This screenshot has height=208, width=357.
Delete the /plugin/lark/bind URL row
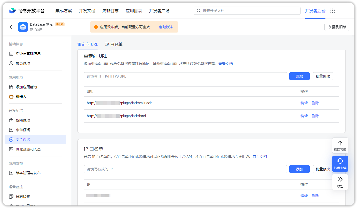(315, 116)
